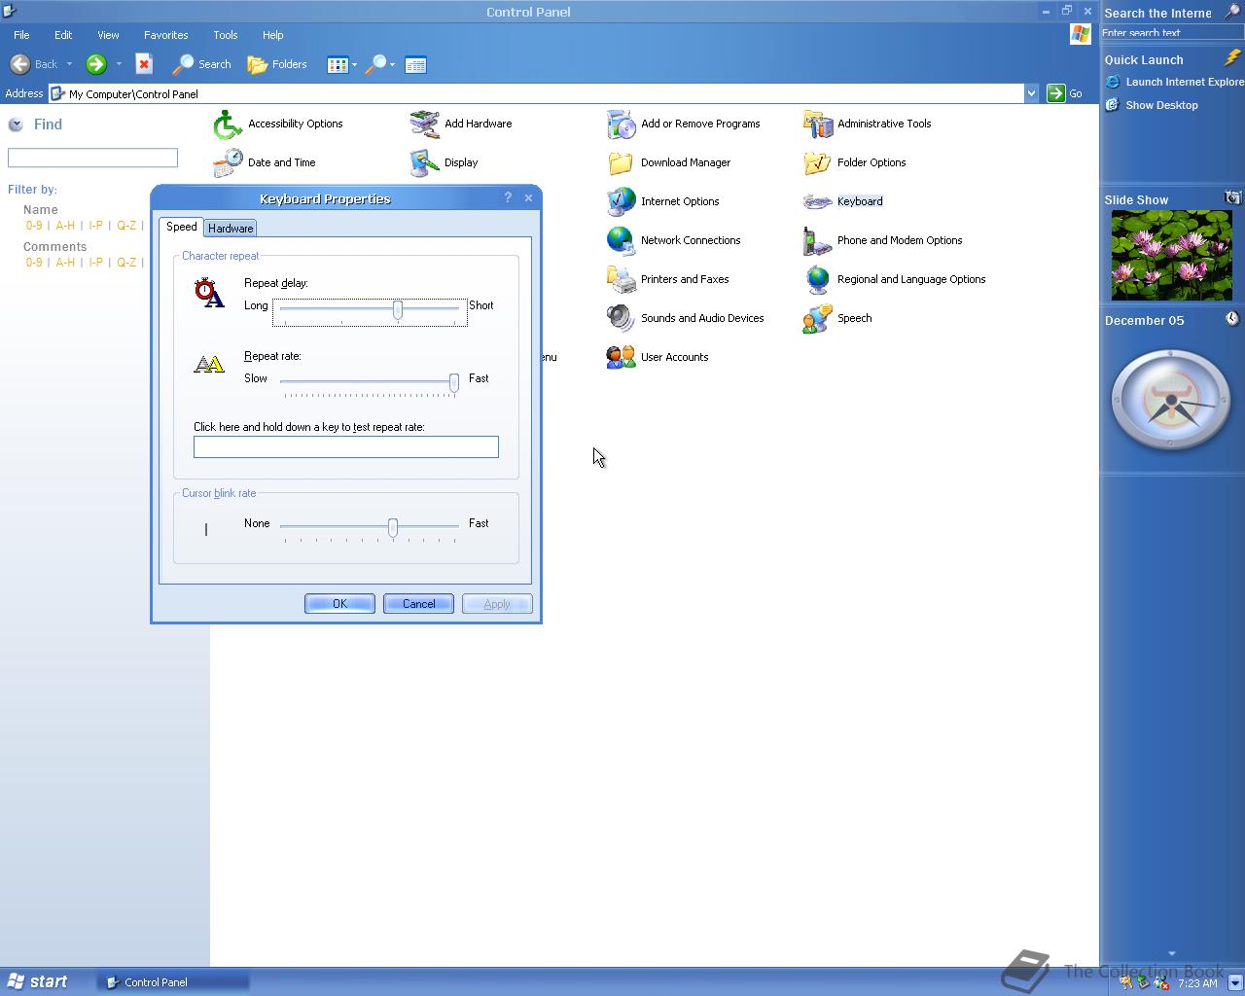Click the details pane toolbar icon
The height and width of the screenshot is (996, 1245).
tap(415, 65)
